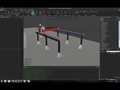Pin the Output panel

[x=96, y=67]
